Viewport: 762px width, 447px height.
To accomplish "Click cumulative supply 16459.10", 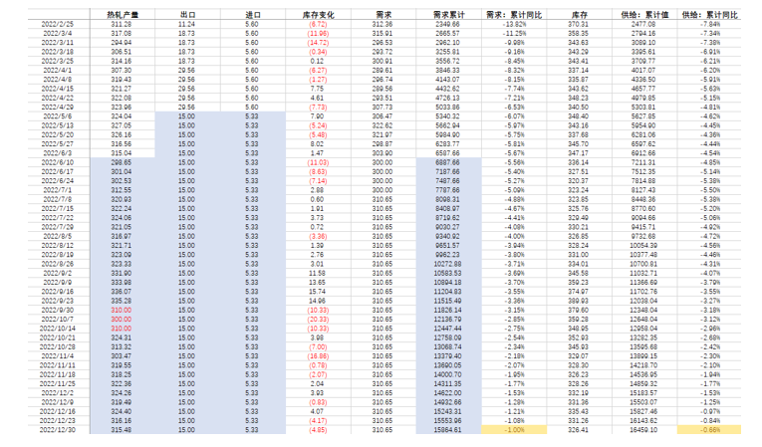I will [x=642, y=430].
